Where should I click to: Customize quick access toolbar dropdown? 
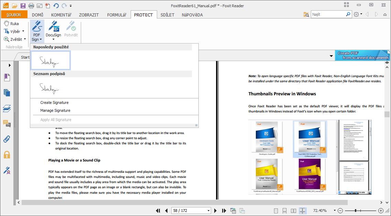(x=70, y=6)
